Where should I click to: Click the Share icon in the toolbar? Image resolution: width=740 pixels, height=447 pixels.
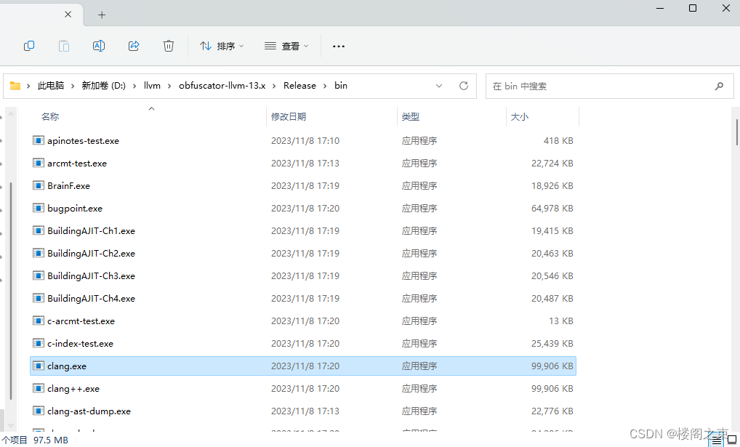click(134, 46)
